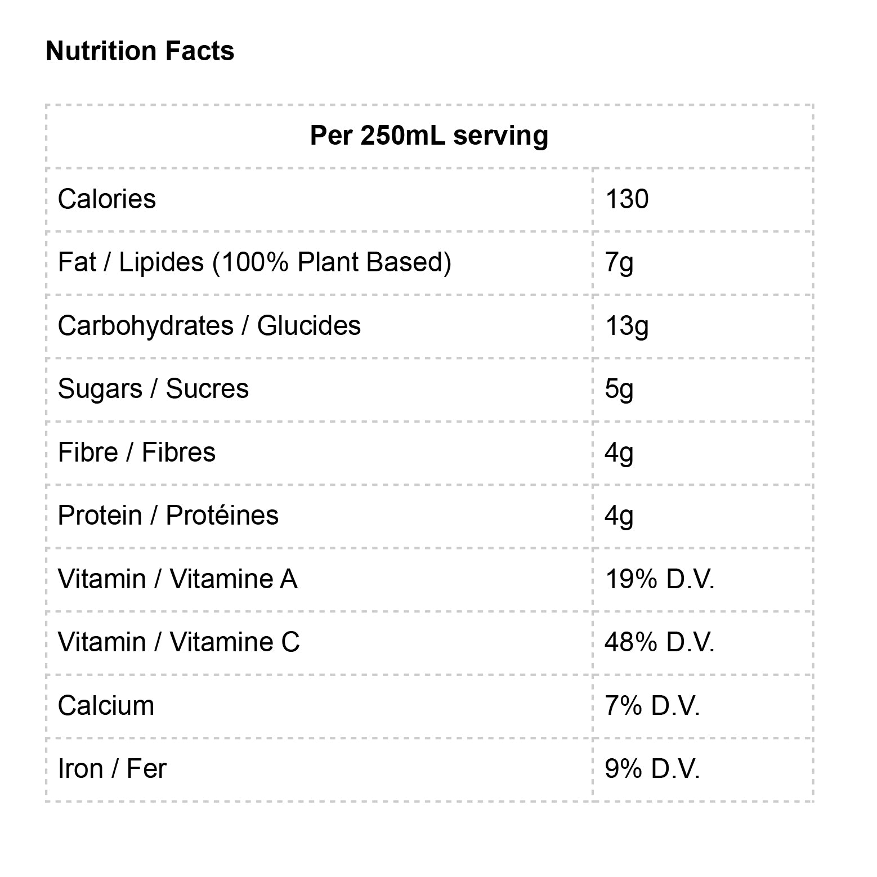Click the Vitamin / Vitamine A label

[x=177, y=579]
